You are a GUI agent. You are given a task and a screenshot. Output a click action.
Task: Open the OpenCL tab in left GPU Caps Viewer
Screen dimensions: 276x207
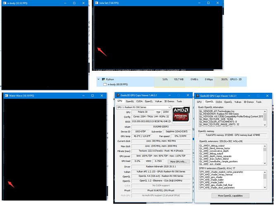click(x=149, y=101)
